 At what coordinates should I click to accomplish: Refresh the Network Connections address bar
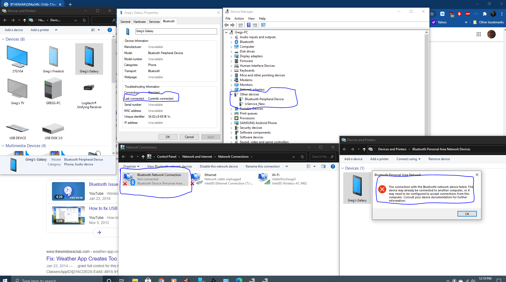point(302,157)
